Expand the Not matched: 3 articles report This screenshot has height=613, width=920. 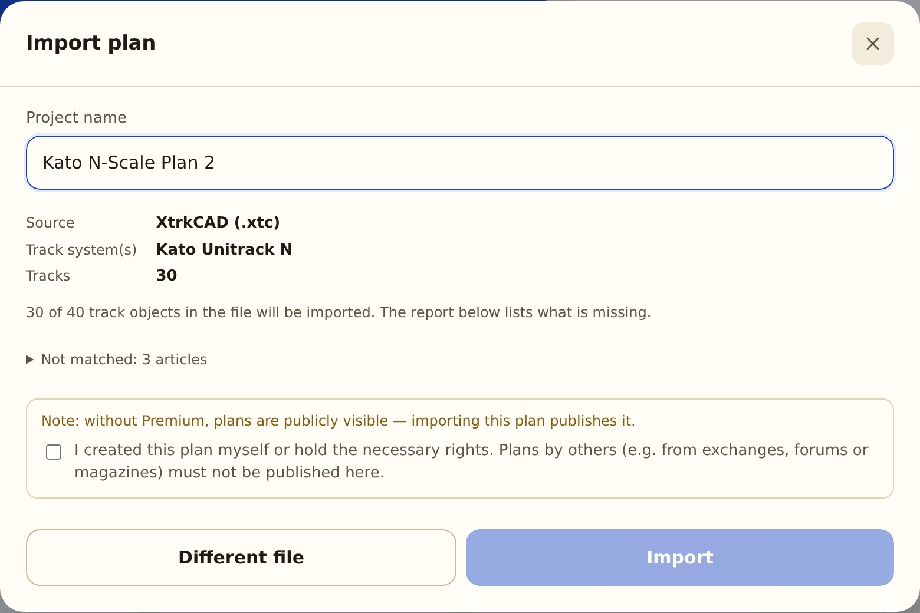pos(117,360)
